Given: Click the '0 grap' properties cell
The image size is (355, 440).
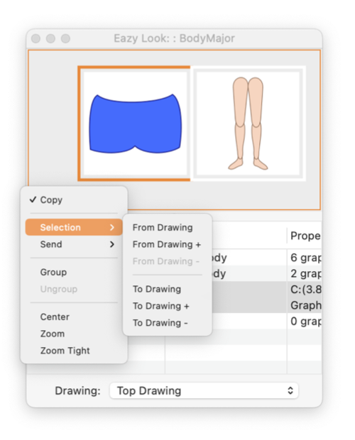Looking at the screenshot, I should click(305, 321).
